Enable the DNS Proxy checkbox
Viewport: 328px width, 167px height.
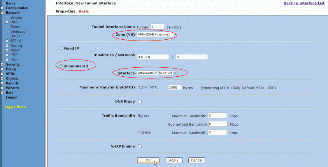tap(140, 102)
